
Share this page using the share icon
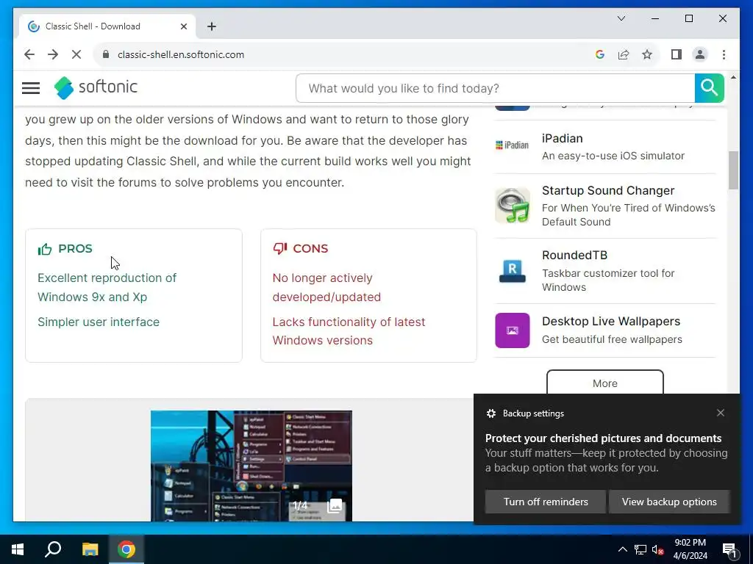pyautogui.click(x=624, y=54)
